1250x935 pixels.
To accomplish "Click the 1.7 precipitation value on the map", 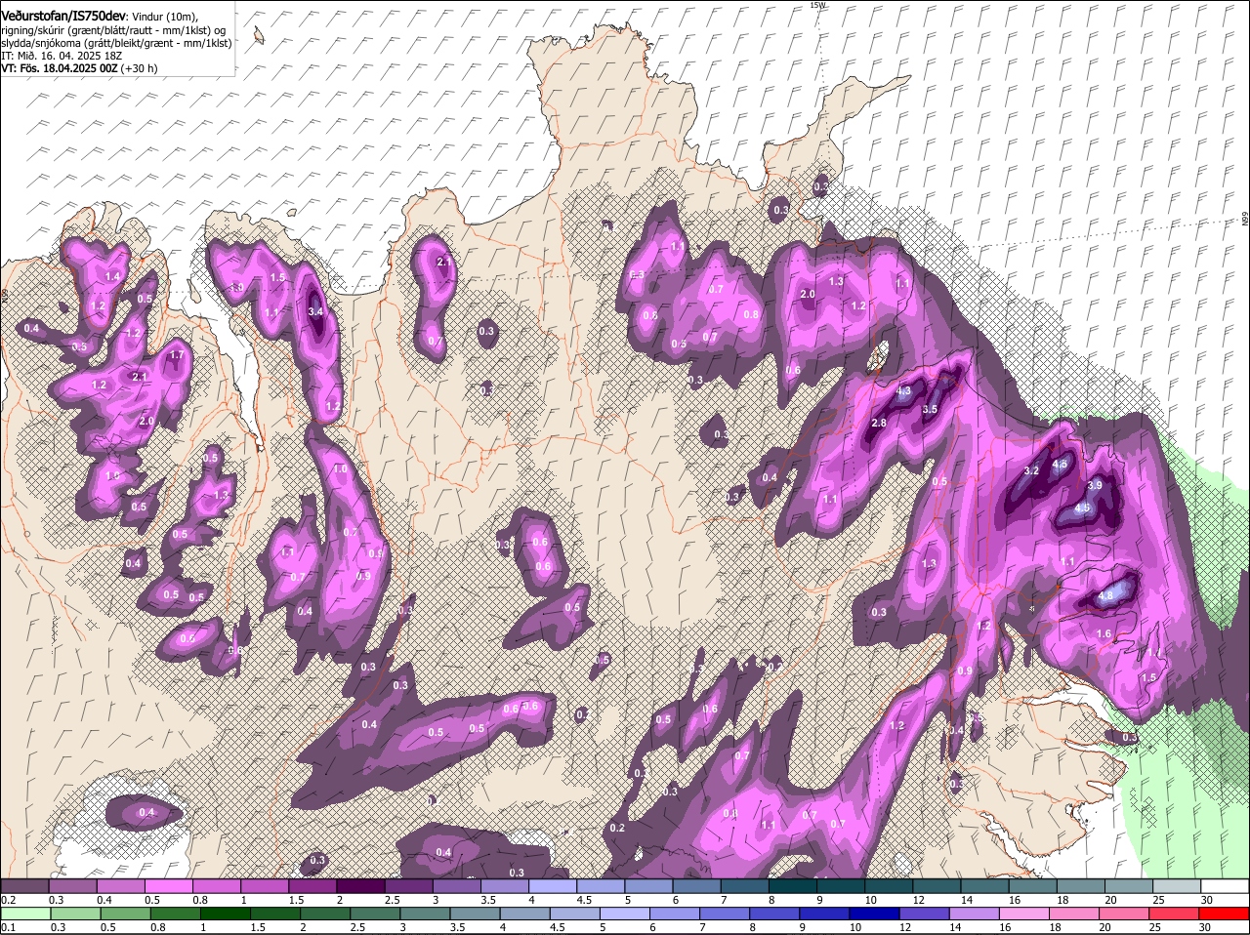I will (177, 355).
